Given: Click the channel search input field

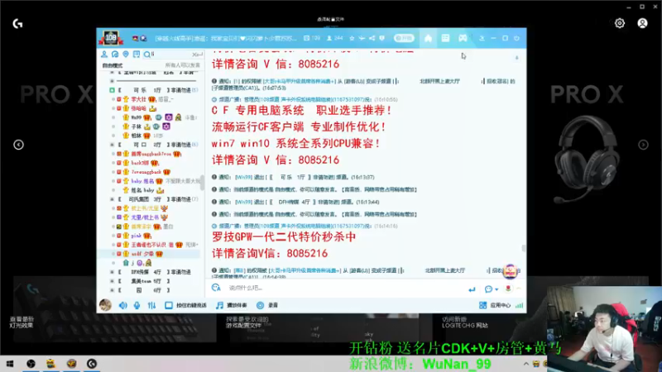Looking at the screenshot, I should tap(171, 55).
